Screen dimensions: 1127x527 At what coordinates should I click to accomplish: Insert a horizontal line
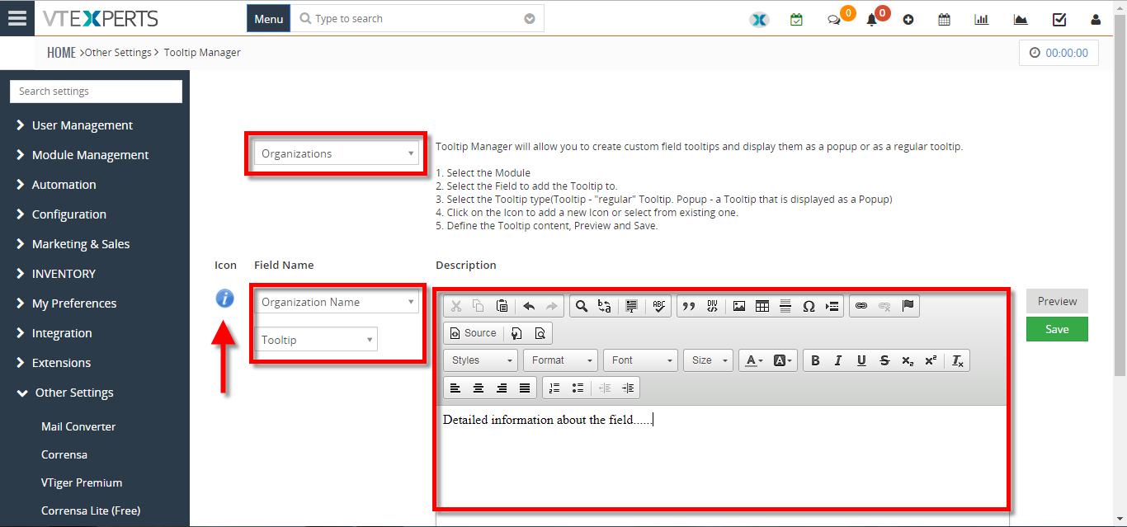pyautogui.click(x=785, y=306)
